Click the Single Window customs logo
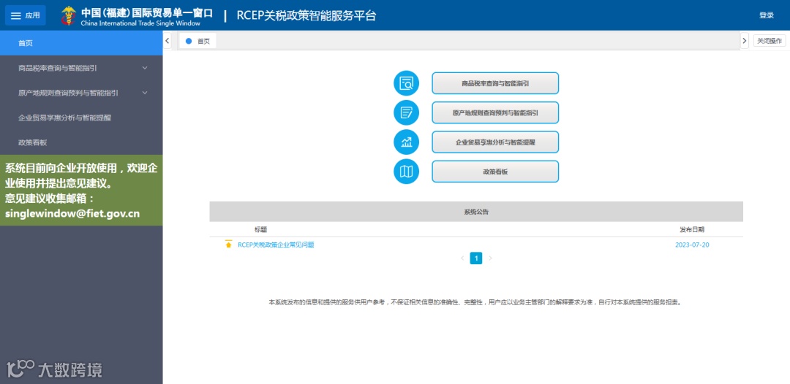Image resolution: width=790 pixels, height=384 pixels. click(69, 16)
